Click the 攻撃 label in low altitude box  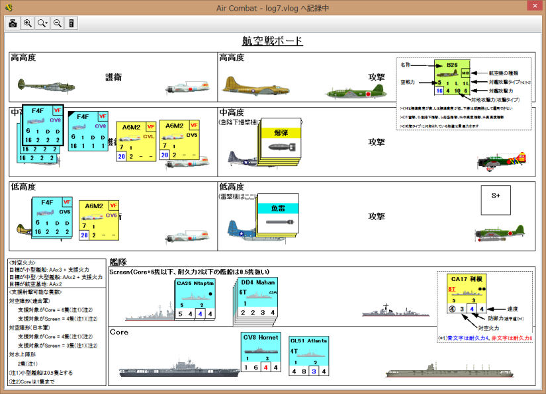(x=377, y=216)
